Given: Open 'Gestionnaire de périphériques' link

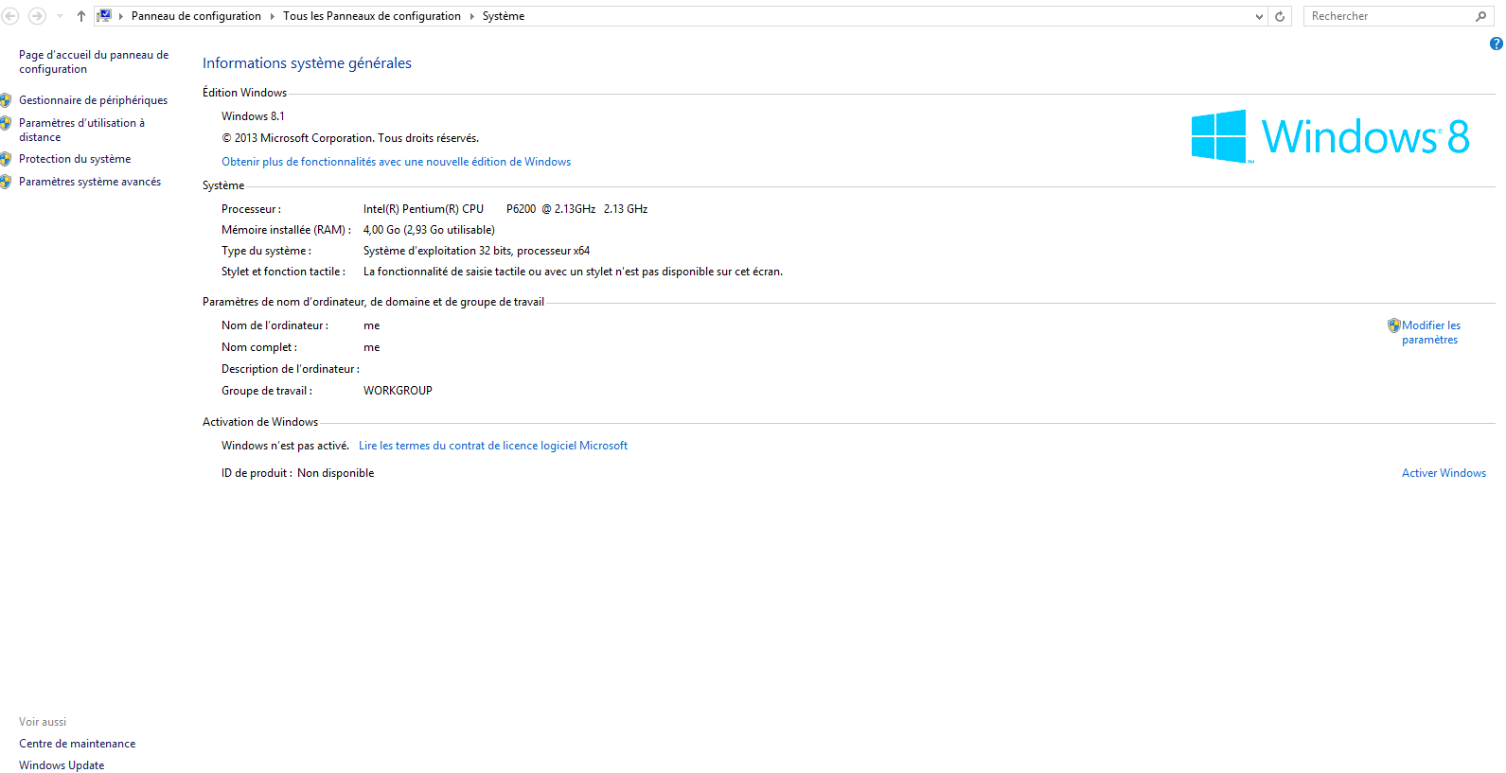Looking at the screenshot, I should pyautogui.click(x=93, y=100).
